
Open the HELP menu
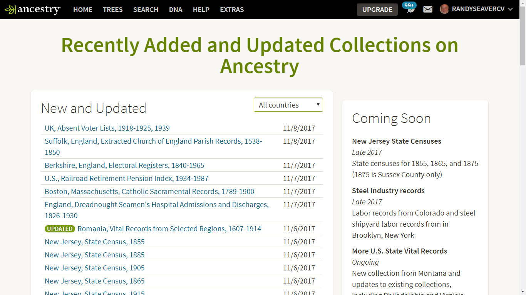[201, 10]
